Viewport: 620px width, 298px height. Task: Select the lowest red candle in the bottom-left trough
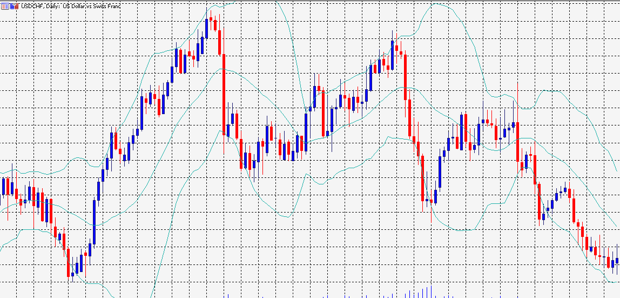click(x=69, y=262)
